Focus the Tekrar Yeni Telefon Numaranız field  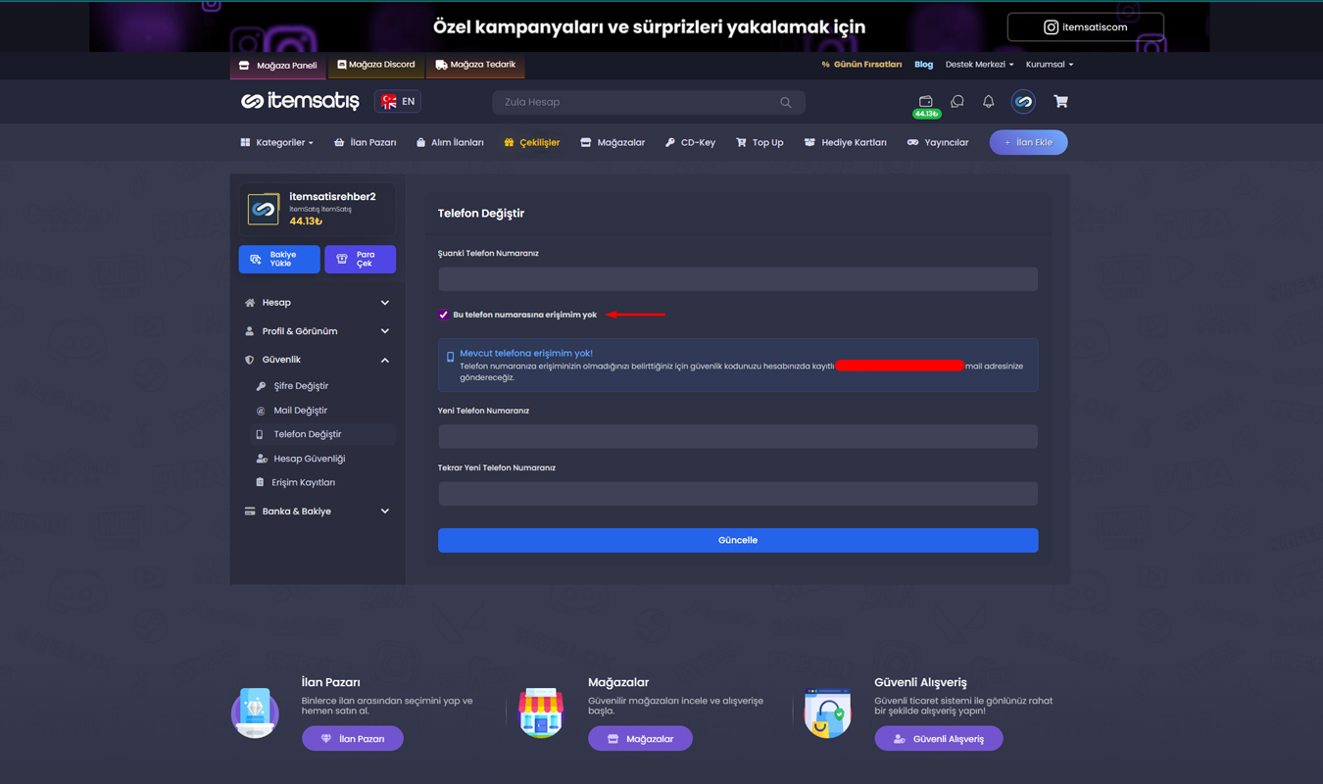click(738, 493)
